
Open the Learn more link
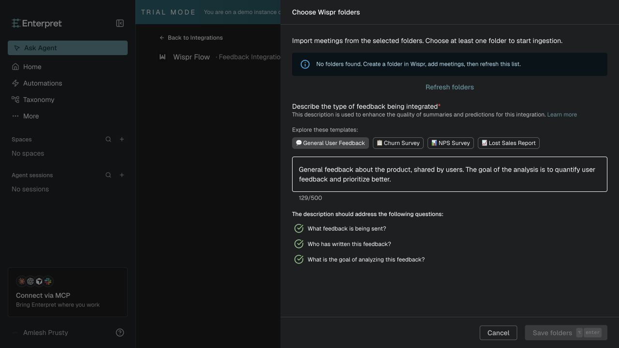tap(562, 115)
